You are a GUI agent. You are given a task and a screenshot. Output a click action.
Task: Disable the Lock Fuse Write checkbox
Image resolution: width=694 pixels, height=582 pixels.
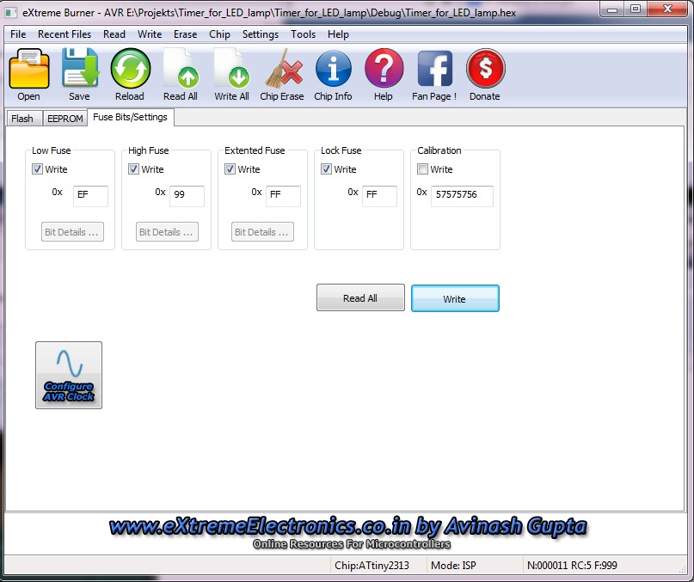pos(326,169)
